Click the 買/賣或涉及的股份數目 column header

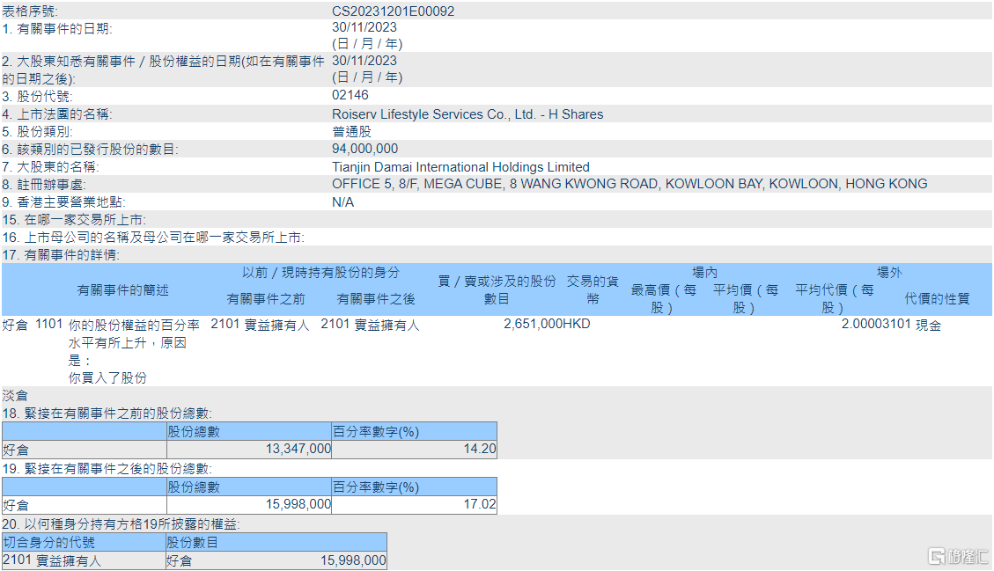(x=497, y=289)
